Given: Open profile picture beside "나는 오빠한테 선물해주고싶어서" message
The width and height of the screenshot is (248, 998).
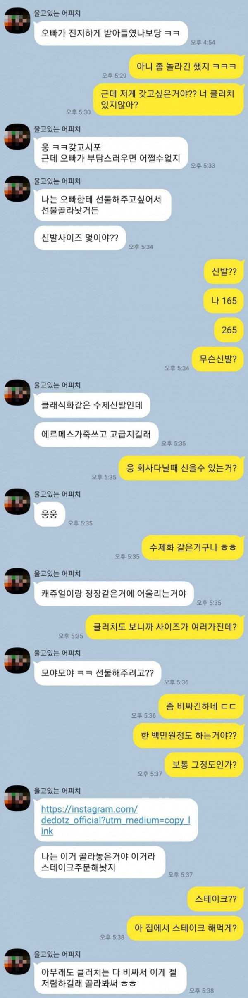Looking at the screenshot, I should [x=17, y=190].
